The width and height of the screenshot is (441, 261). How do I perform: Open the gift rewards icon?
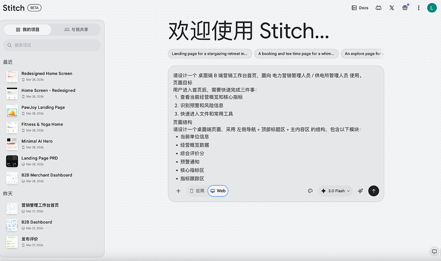click(x=405, y=8)
